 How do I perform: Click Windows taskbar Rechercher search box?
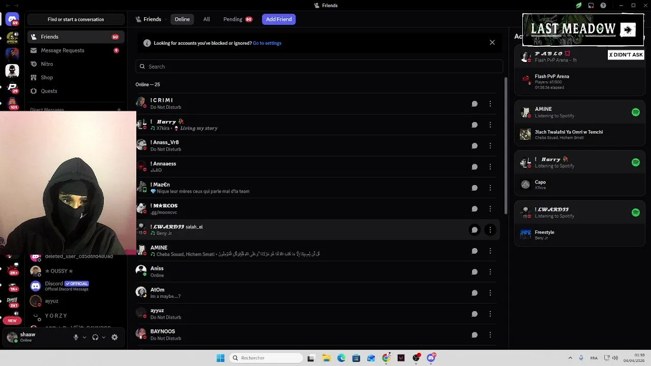(267, 358)
